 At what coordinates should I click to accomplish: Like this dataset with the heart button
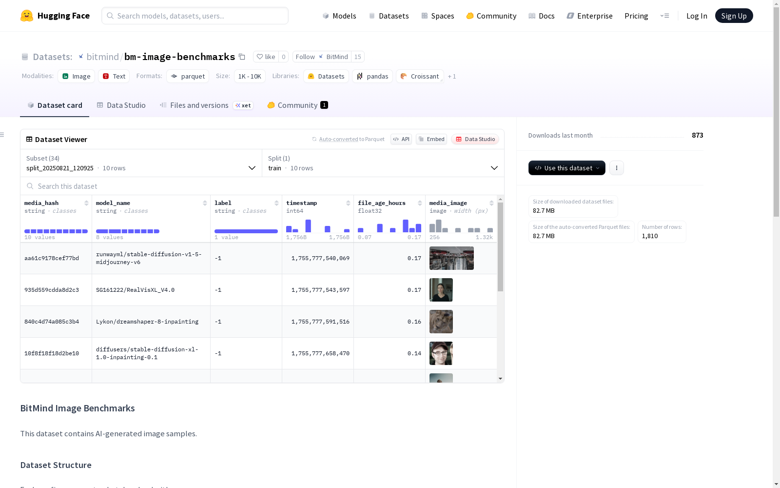[266, 57]
